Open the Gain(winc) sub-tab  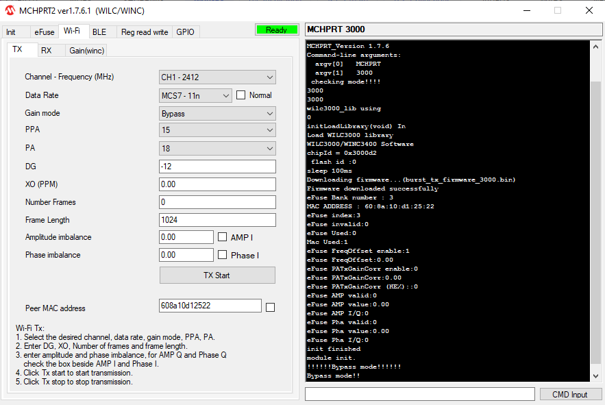[87, 51]
